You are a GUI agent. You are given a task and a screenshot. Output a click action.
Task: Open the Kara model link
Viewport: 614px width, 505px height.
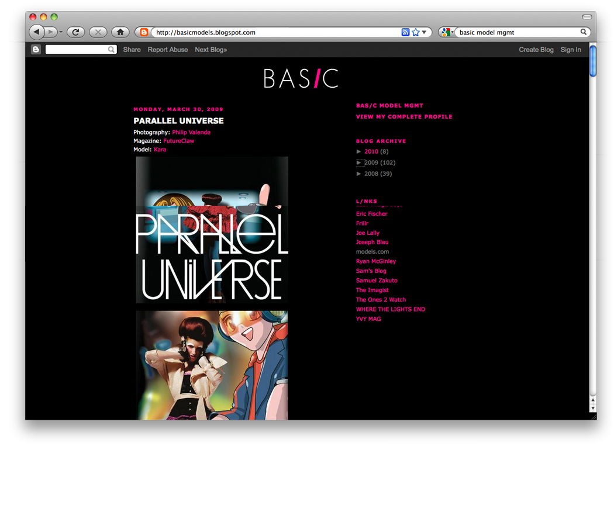pos(160,150)
